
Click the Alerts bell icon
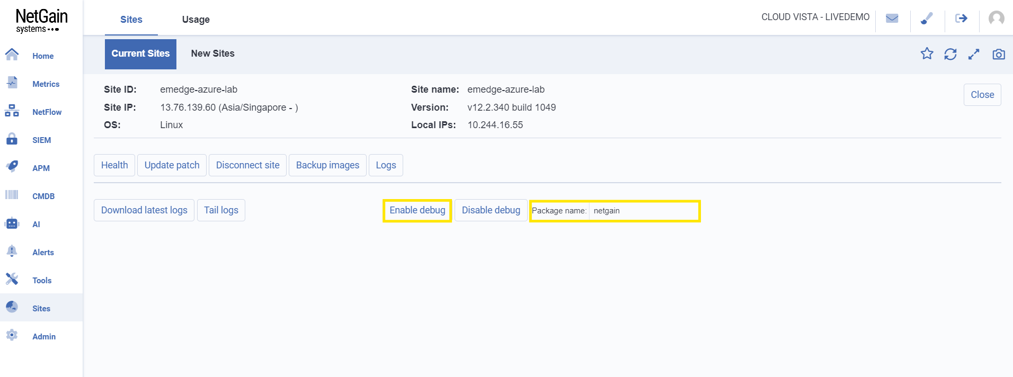(12, 251)
